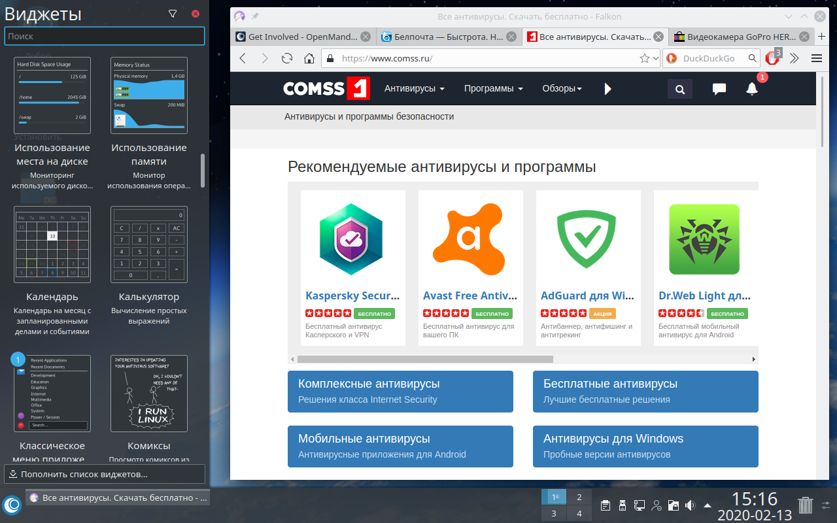Click Пополнить список виджетов button

105,474
